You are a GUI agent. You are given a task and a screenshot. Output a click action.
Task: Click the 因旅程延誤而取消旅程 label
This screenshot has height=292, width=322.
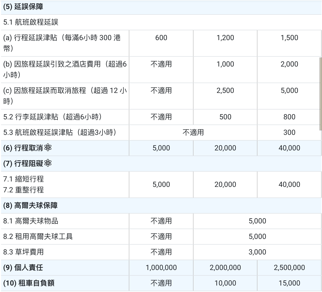pyautogui.click(x=65, y=96)
